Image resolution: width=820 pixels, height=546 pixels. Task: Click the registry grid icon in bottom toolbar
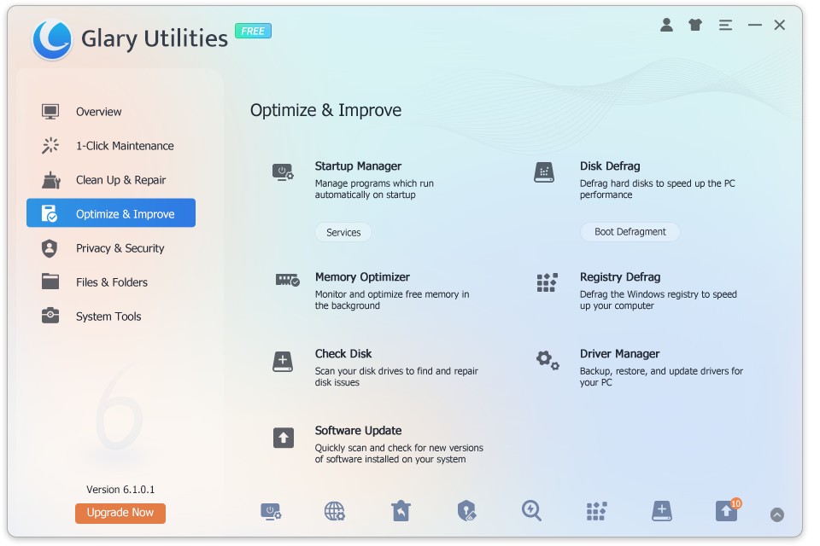point(596,511)
